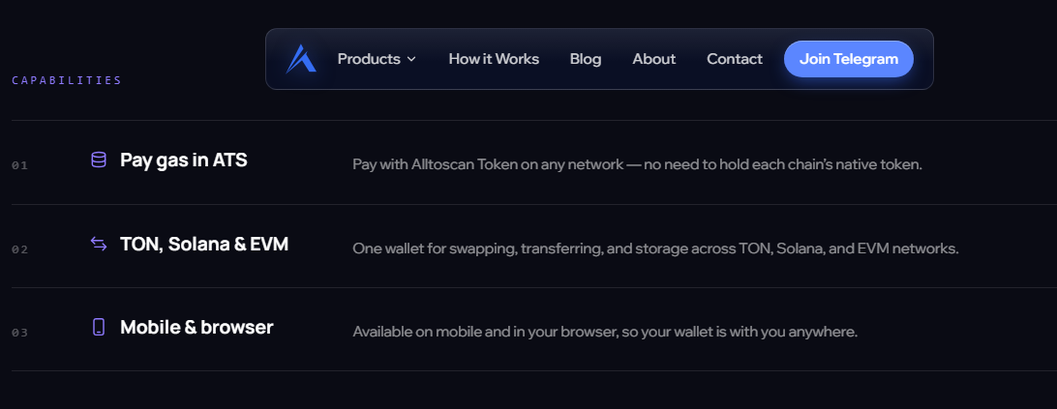Select the Mobile & browser heading
The width and height of the screenshot is (1057, 409).
[x=196, y=328]
